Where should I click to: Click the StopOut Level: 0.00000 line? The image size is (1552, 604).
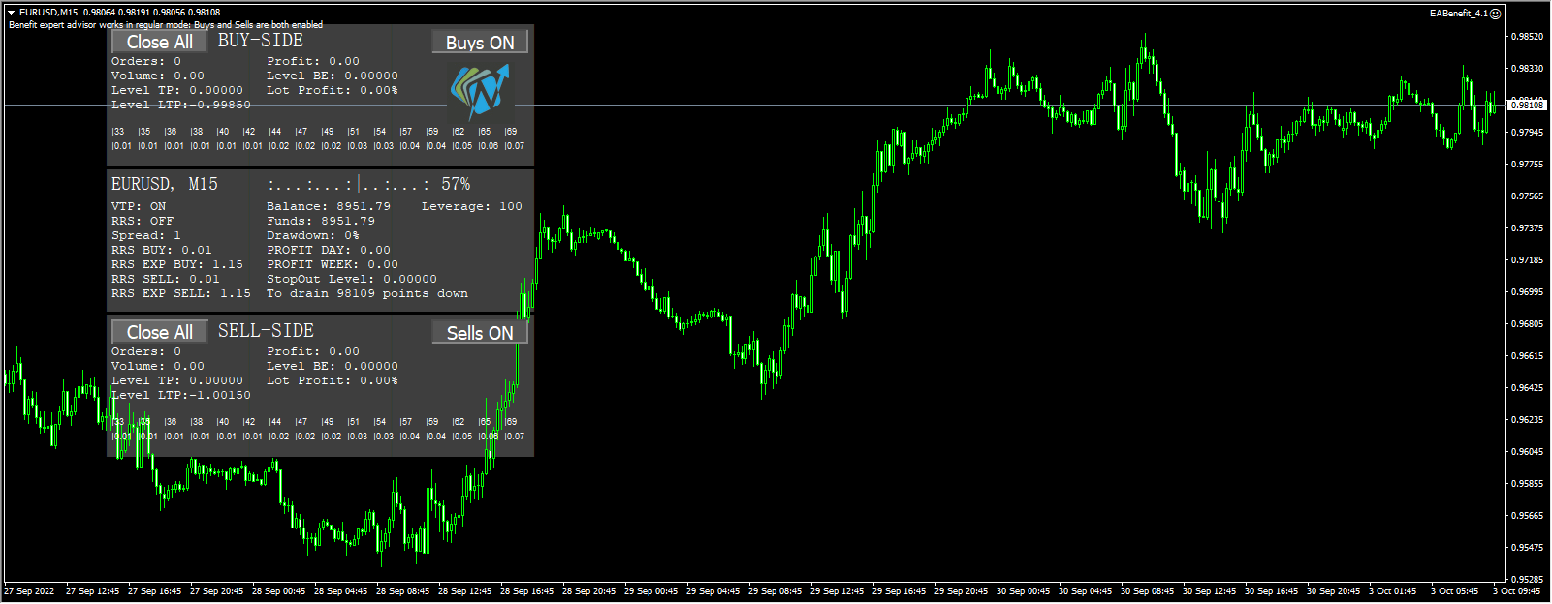tap(352, 279)
